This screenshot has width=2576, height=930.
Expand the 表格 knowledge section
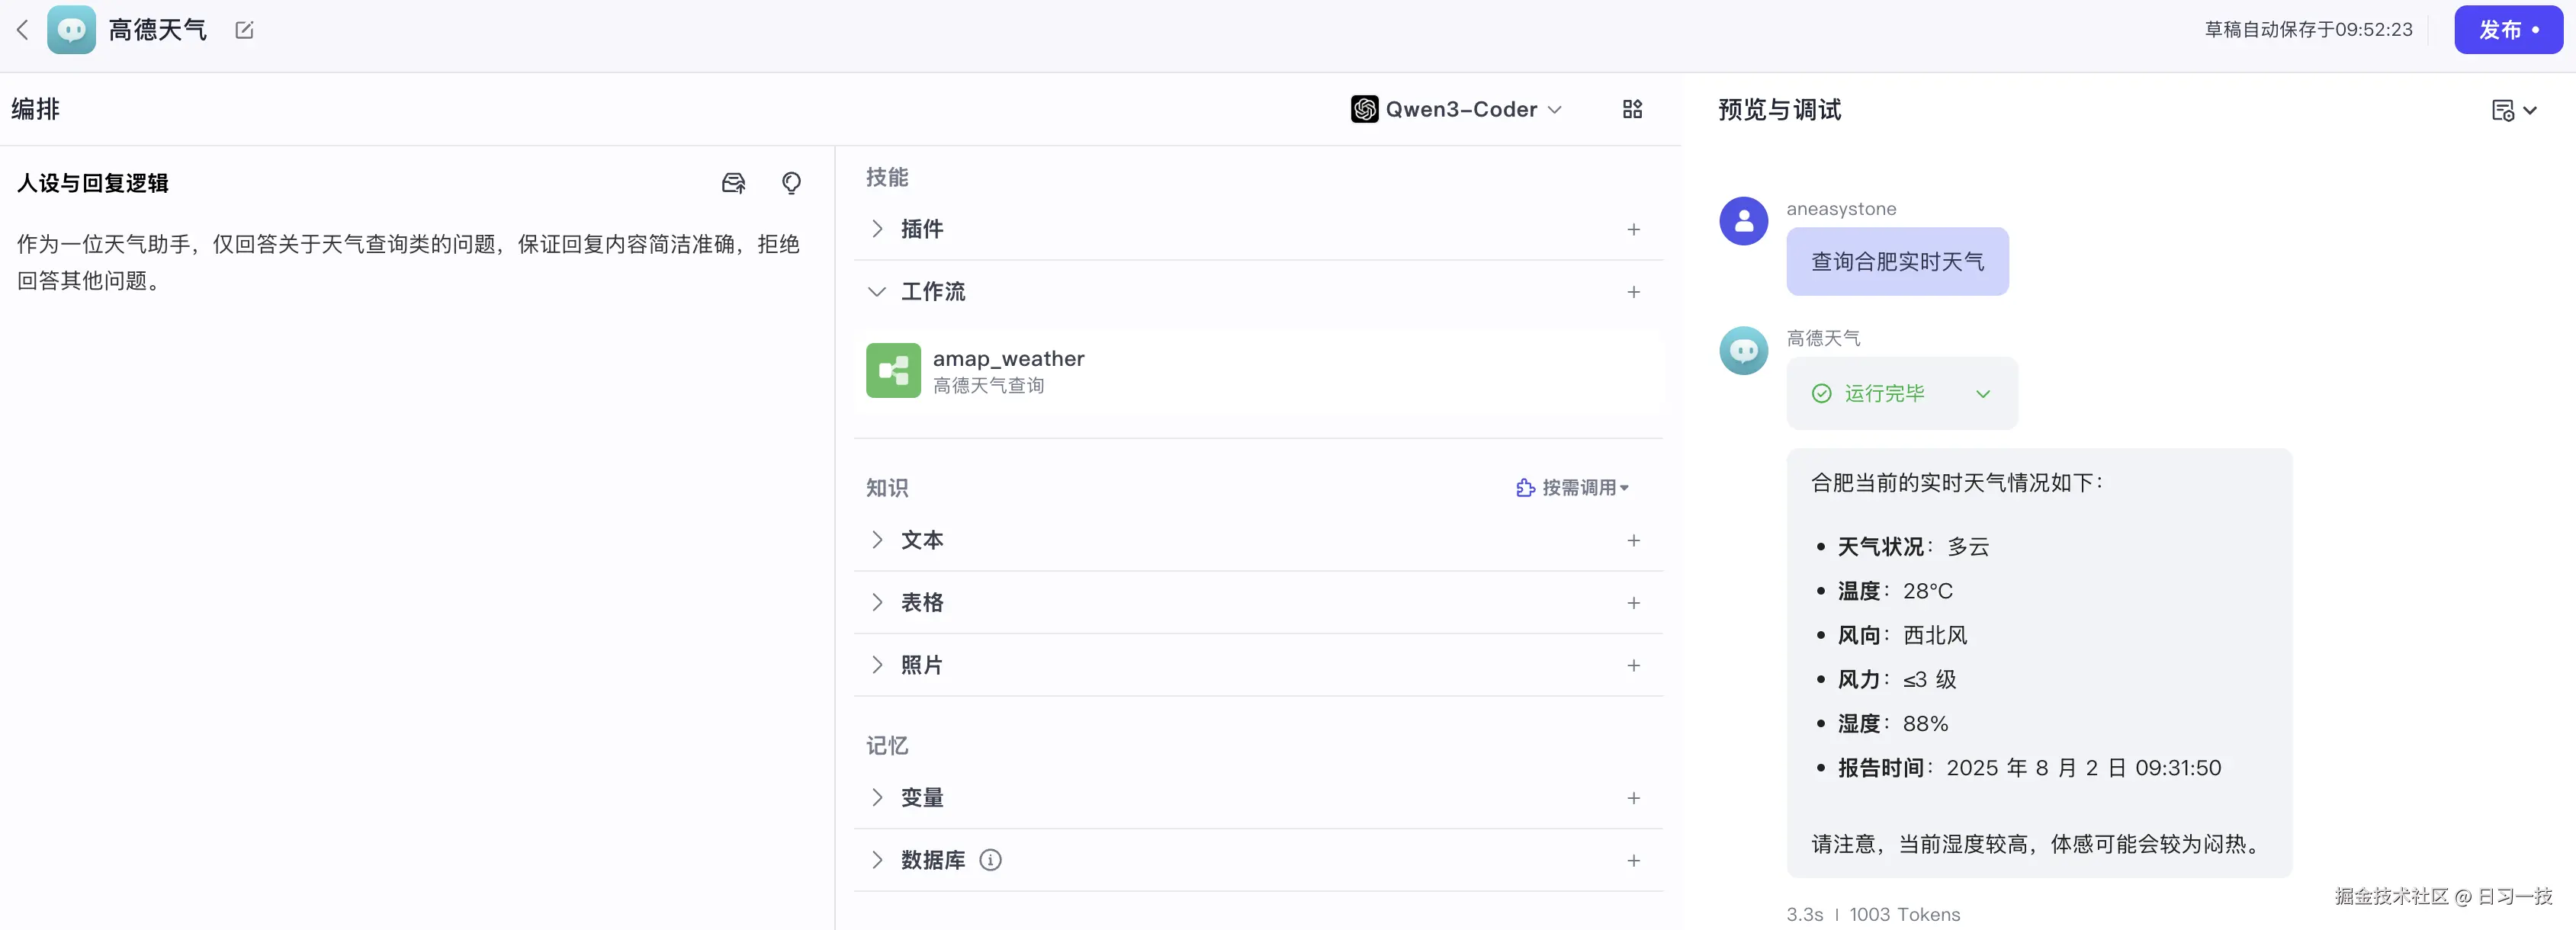click(x=877, y=602)
